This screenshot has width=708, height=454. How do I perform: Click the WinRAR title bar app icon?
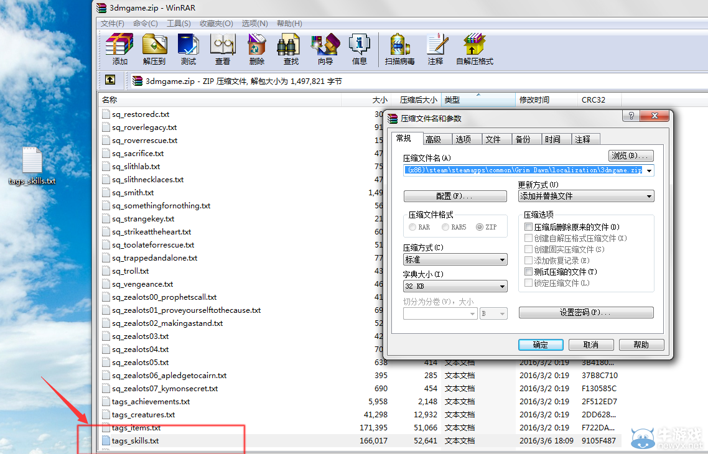point(101,7)
